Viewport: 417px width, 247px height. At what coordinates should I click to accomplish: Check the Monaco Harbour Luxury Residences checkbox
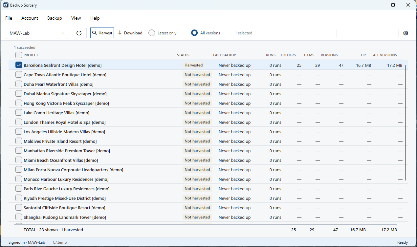pos(19,179)
